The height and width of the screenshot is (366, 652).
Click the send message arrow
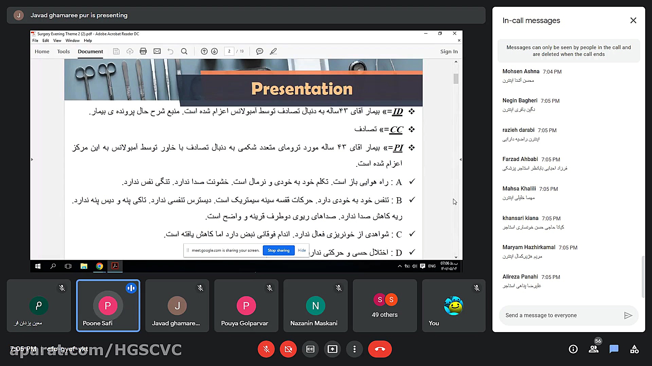tap(628, 316)
